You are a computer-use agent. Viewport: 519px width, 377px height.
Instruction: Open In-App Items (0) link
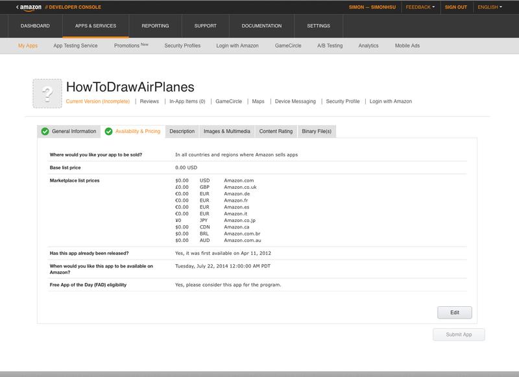[x=187, y=101]
